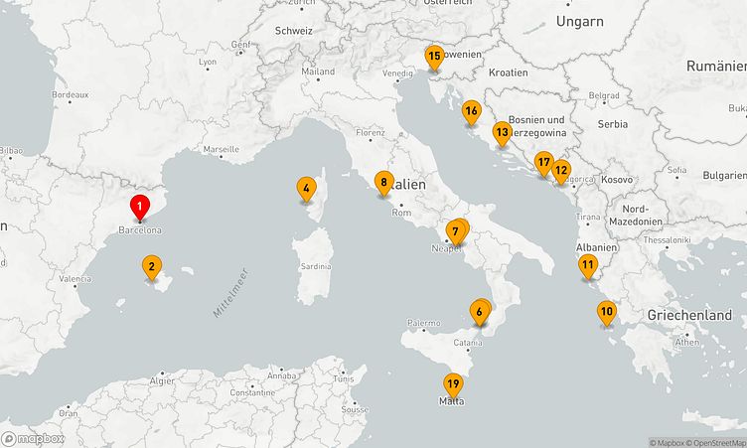Select map marker number 2
This screenshot has height=448, width=747.
[x=151, y=266]
